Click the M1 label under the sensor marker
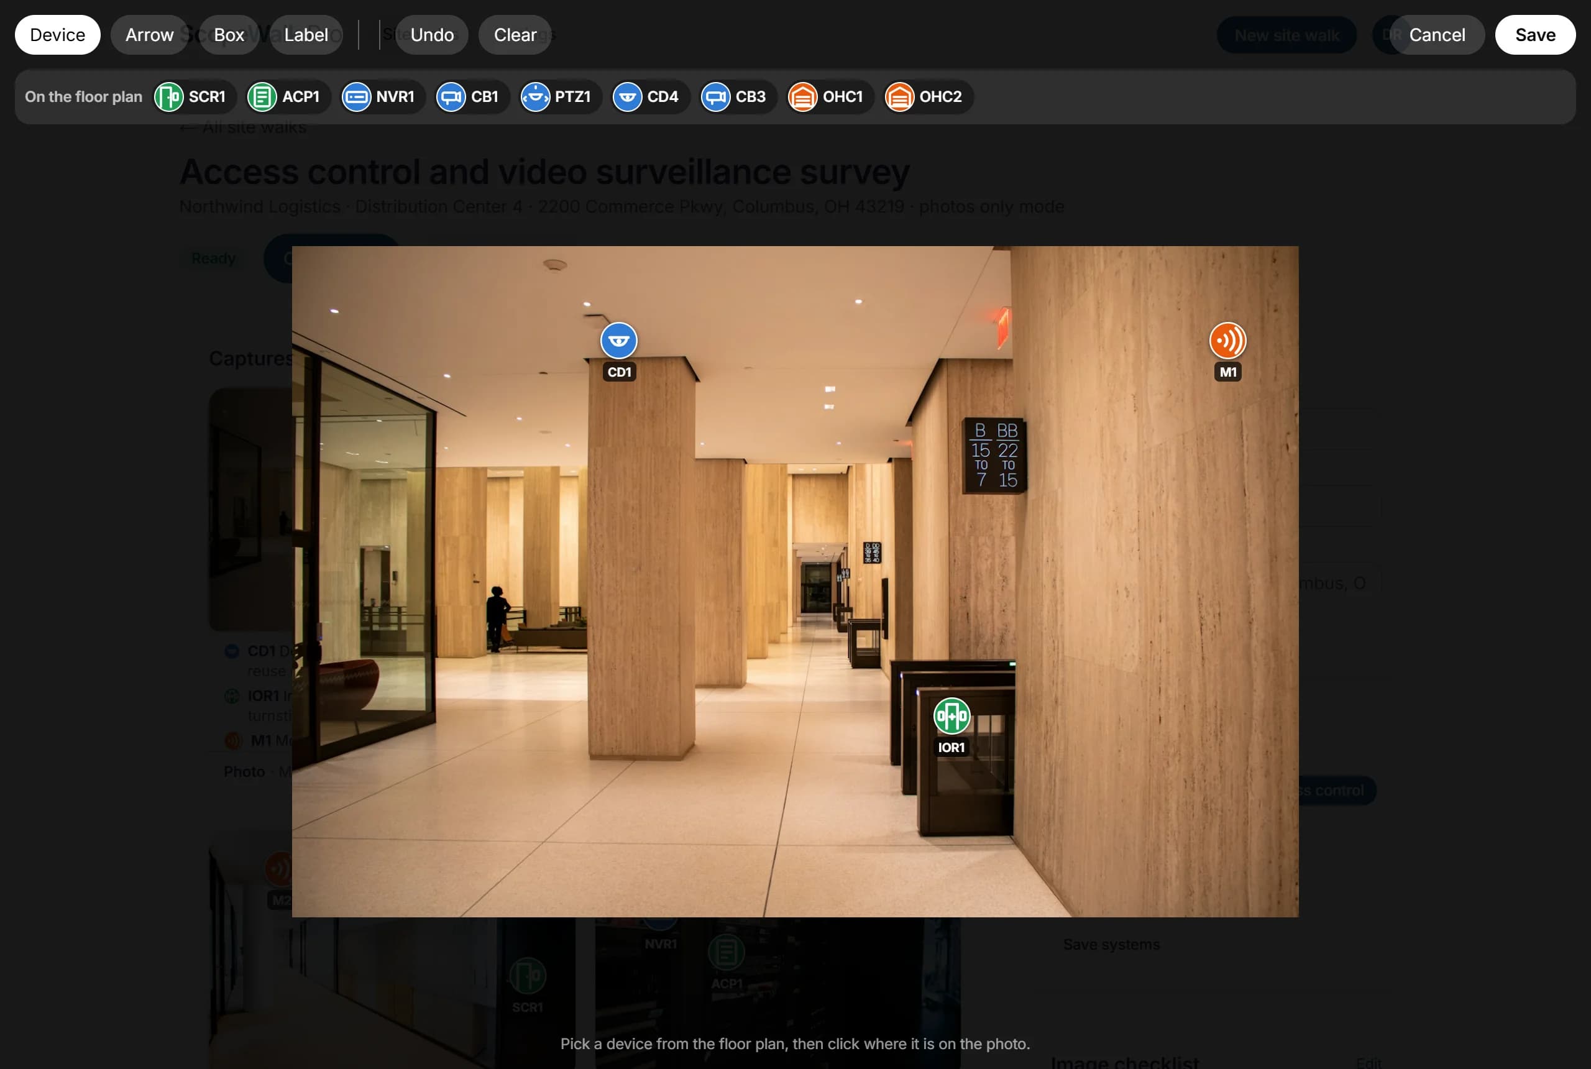 click(x=1227, y=372)
